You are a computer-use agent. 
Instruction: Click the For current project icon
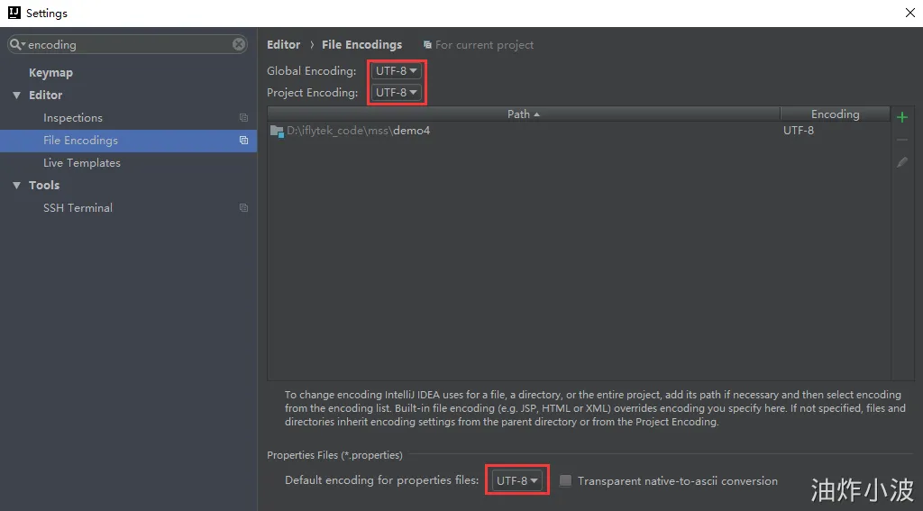(x=427, y=45)
